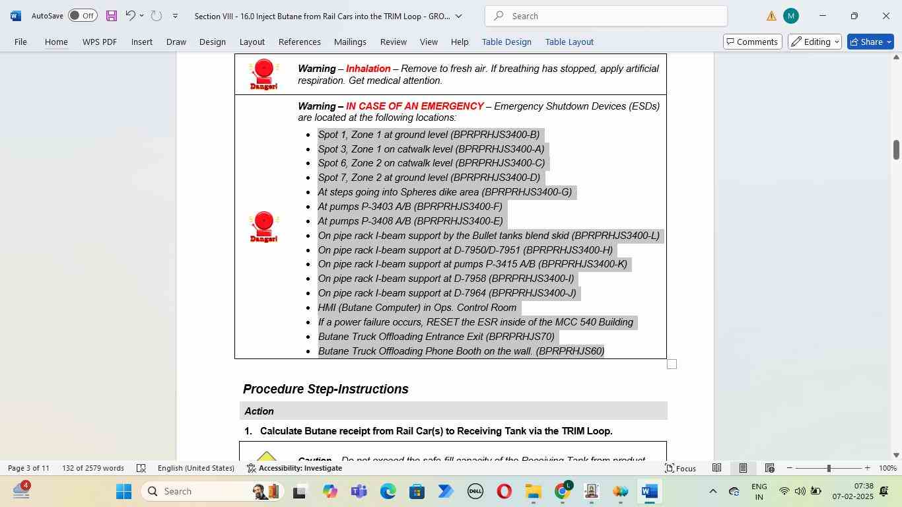Open the Draw tab

click(176, 42)
